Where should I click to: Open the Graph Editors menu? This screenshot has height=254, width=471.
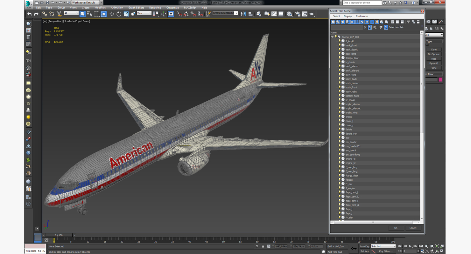pyautogui.click(x=136, y=8)
